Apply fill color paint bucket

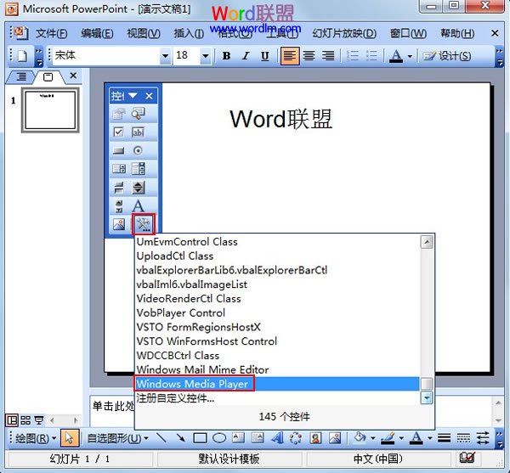(x=360, y=438)
